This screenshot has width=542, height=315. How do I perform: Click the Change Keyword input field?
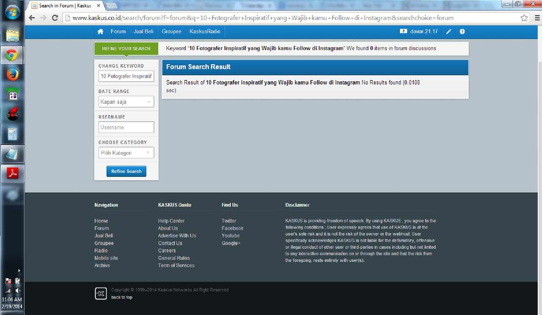click(126, 76)
